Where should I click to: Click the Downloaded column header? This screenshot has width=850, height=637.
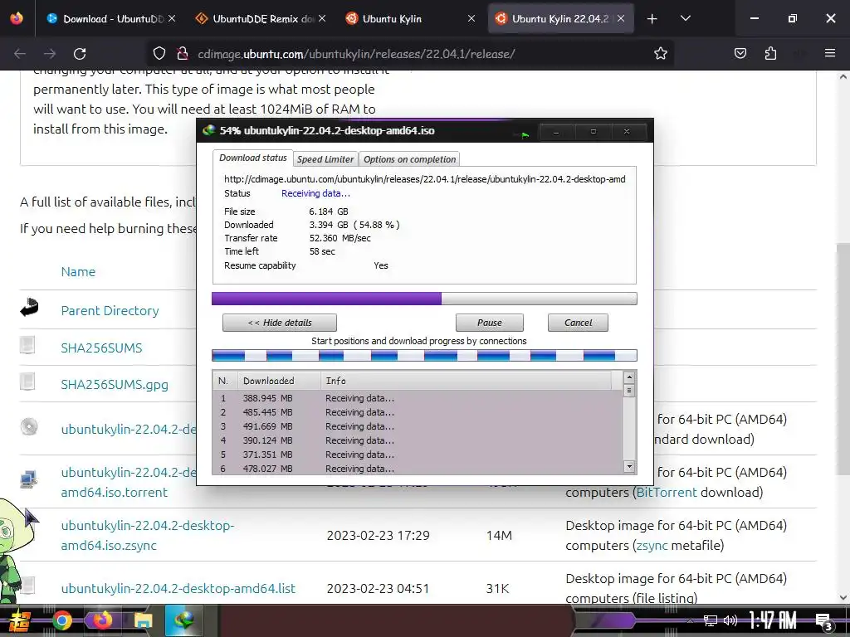click(279, 381)
